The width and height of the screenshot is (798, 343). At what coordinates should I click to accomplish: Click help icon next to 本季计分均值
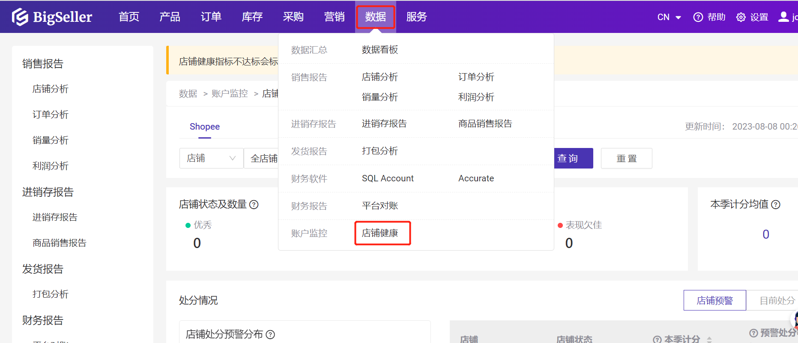(x=776, y=204)
